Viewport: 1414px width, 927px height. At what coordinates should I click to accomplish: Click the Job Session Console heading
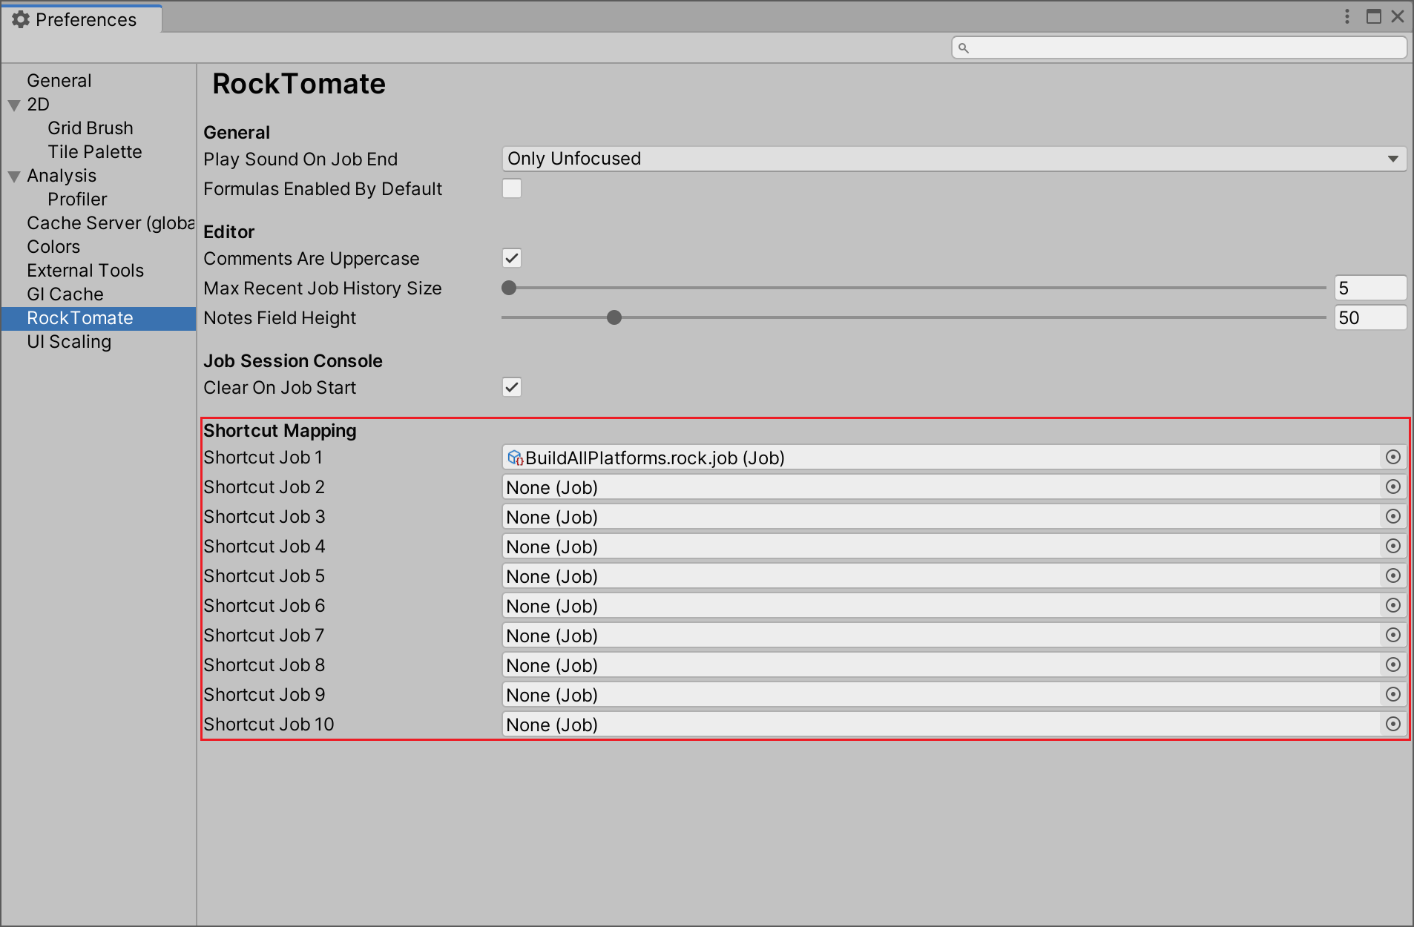[293, 361]
